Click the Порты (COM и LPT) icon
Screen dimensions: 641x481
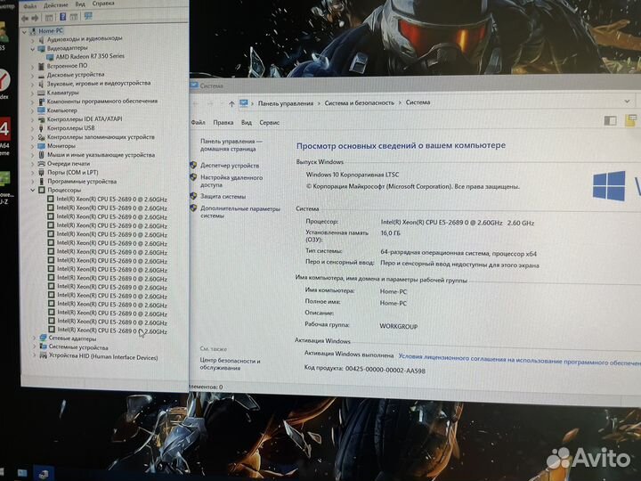41,173
